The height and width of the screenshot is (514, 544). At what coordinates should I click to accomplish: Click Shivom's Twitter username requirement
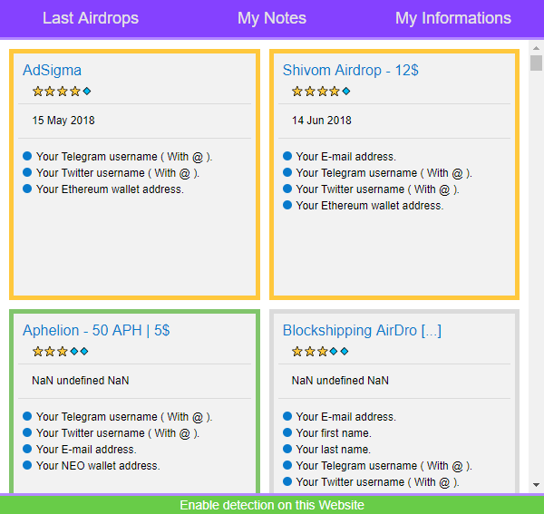[x=371, y=189]
